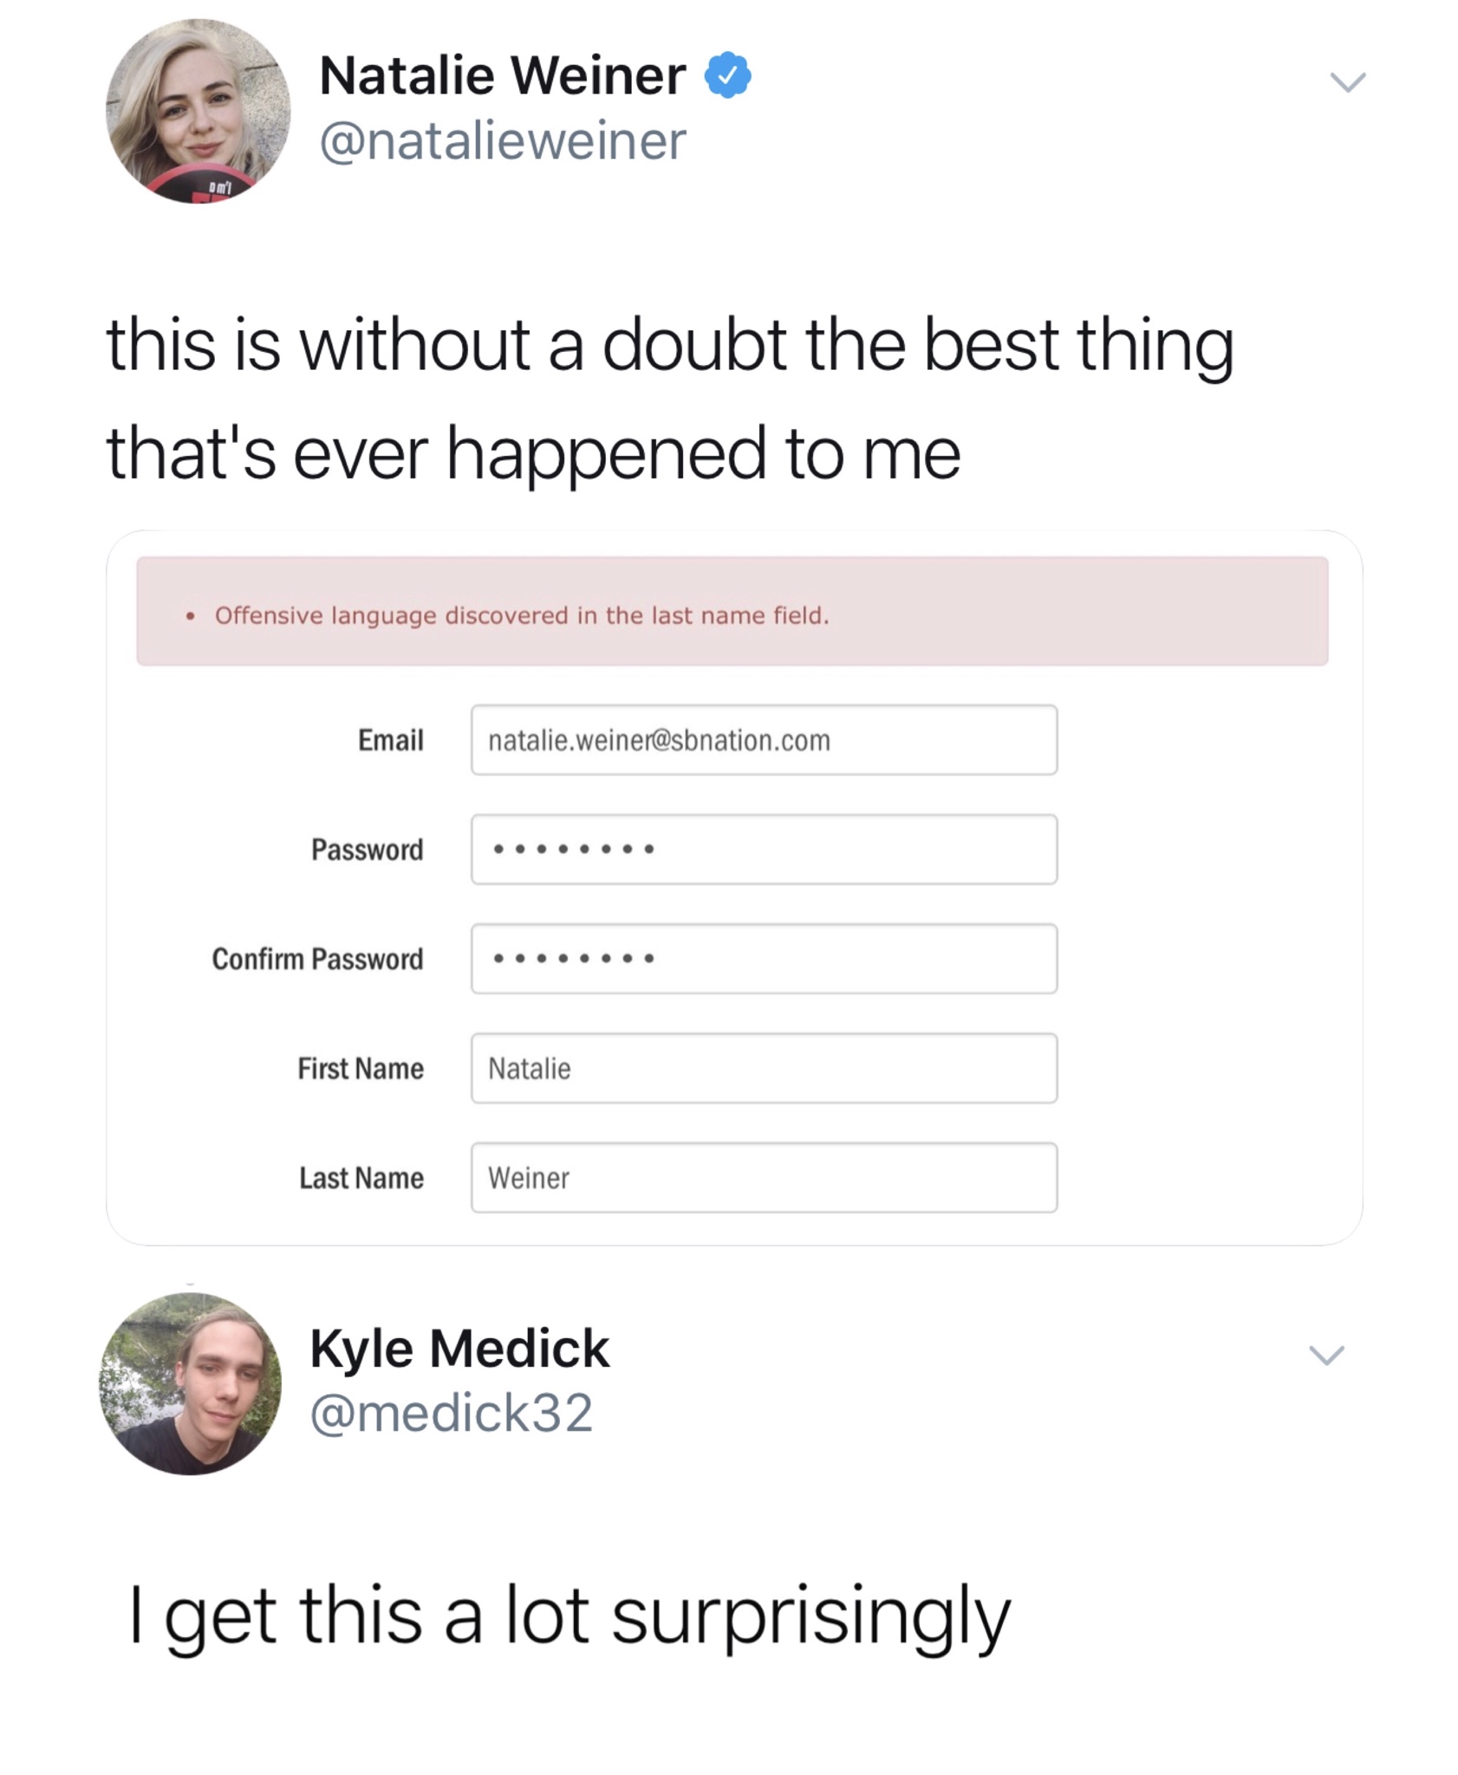Expand the options chevron on Natalie's tweet
This screenshot has height=1775, width=1458.
[x=1347, y=82]
